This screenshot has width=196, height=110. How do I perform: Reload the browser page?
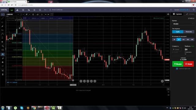[9, 5]
